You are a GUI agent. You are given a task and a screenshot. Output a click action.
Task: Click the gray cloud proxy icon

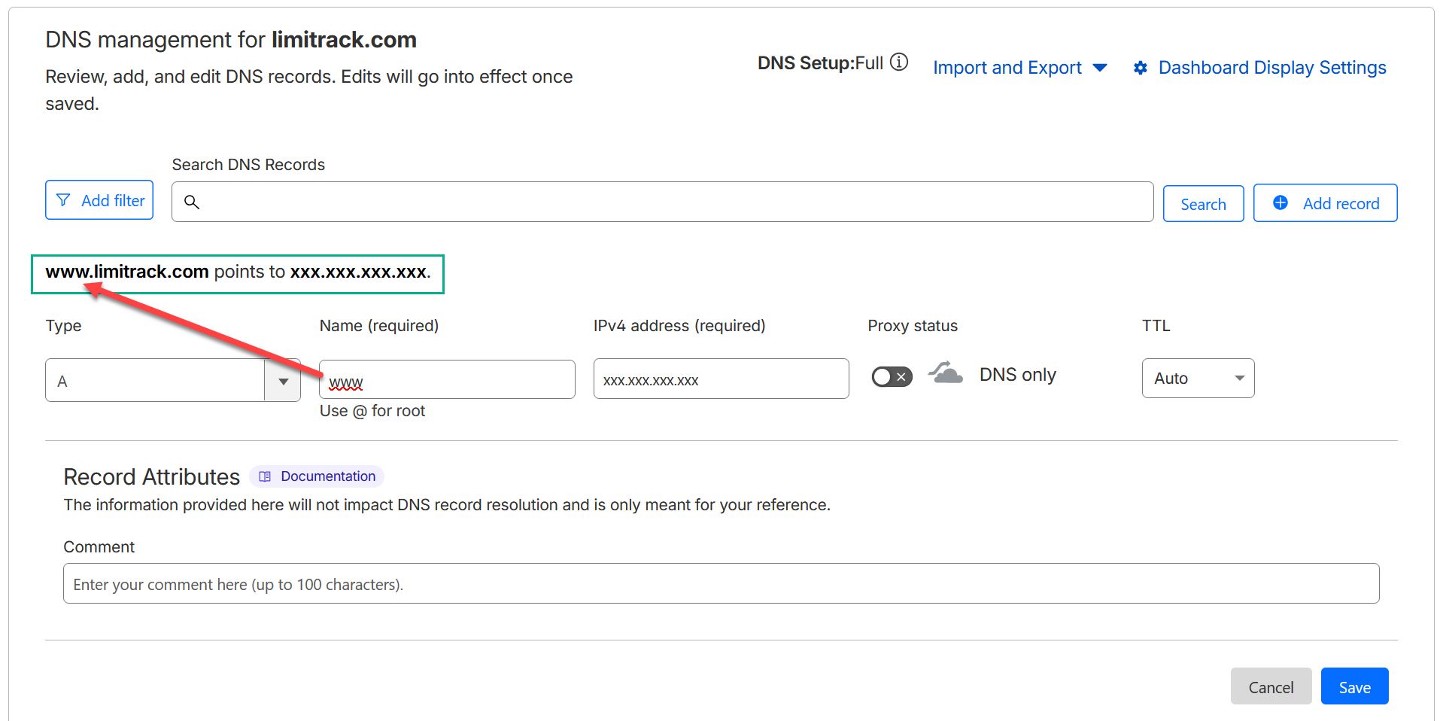946,374
